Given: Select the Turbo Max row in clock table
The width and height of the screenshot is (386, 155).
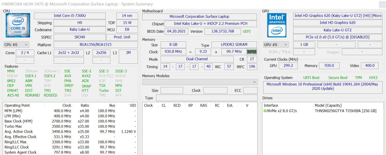Looking at the screenshot, I should 70,126.
